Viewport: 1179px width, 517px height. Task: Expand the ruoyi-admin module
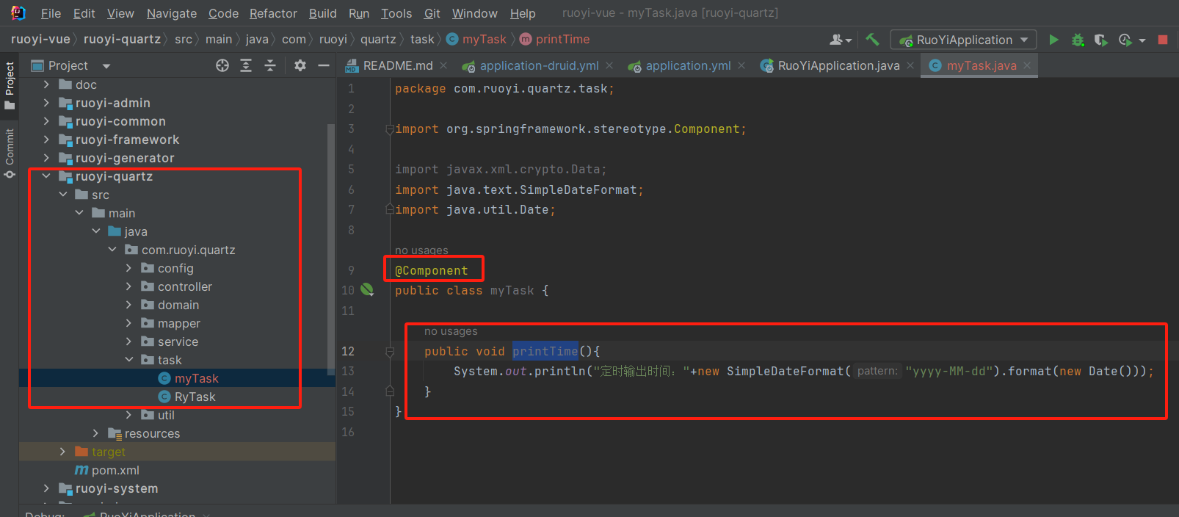pyautogui.click(x=47, y=103)
